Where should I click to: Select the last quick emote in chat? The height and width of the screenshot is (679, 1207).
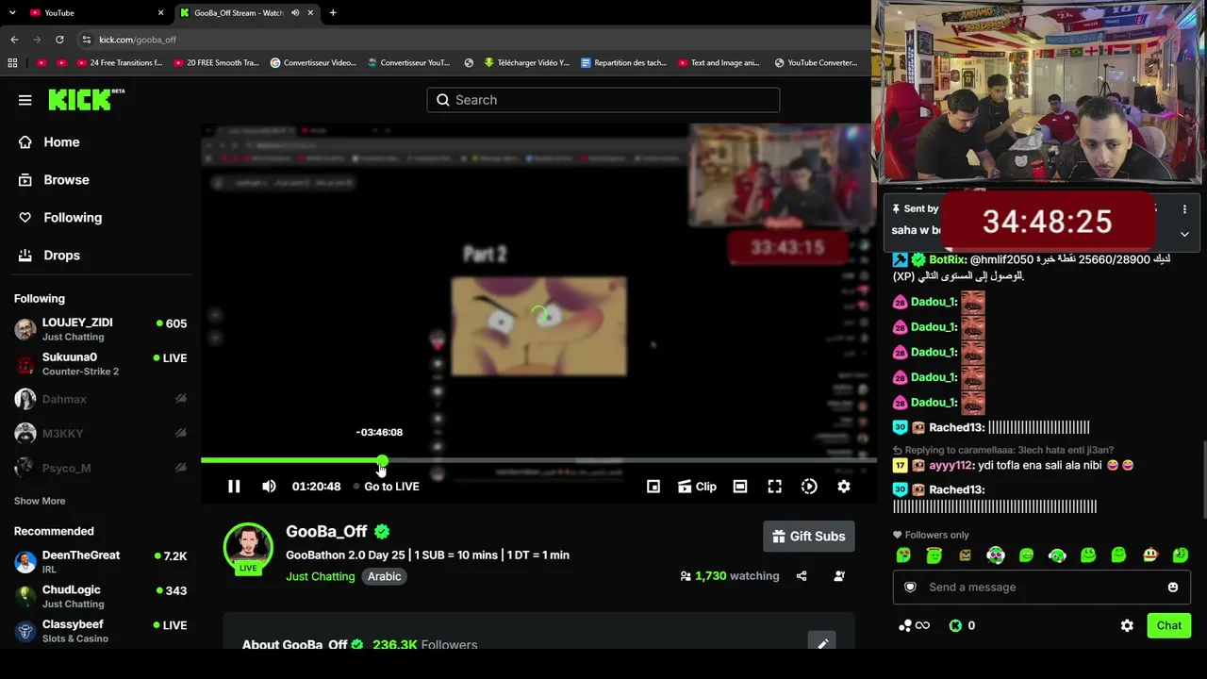coord(1181,555)
